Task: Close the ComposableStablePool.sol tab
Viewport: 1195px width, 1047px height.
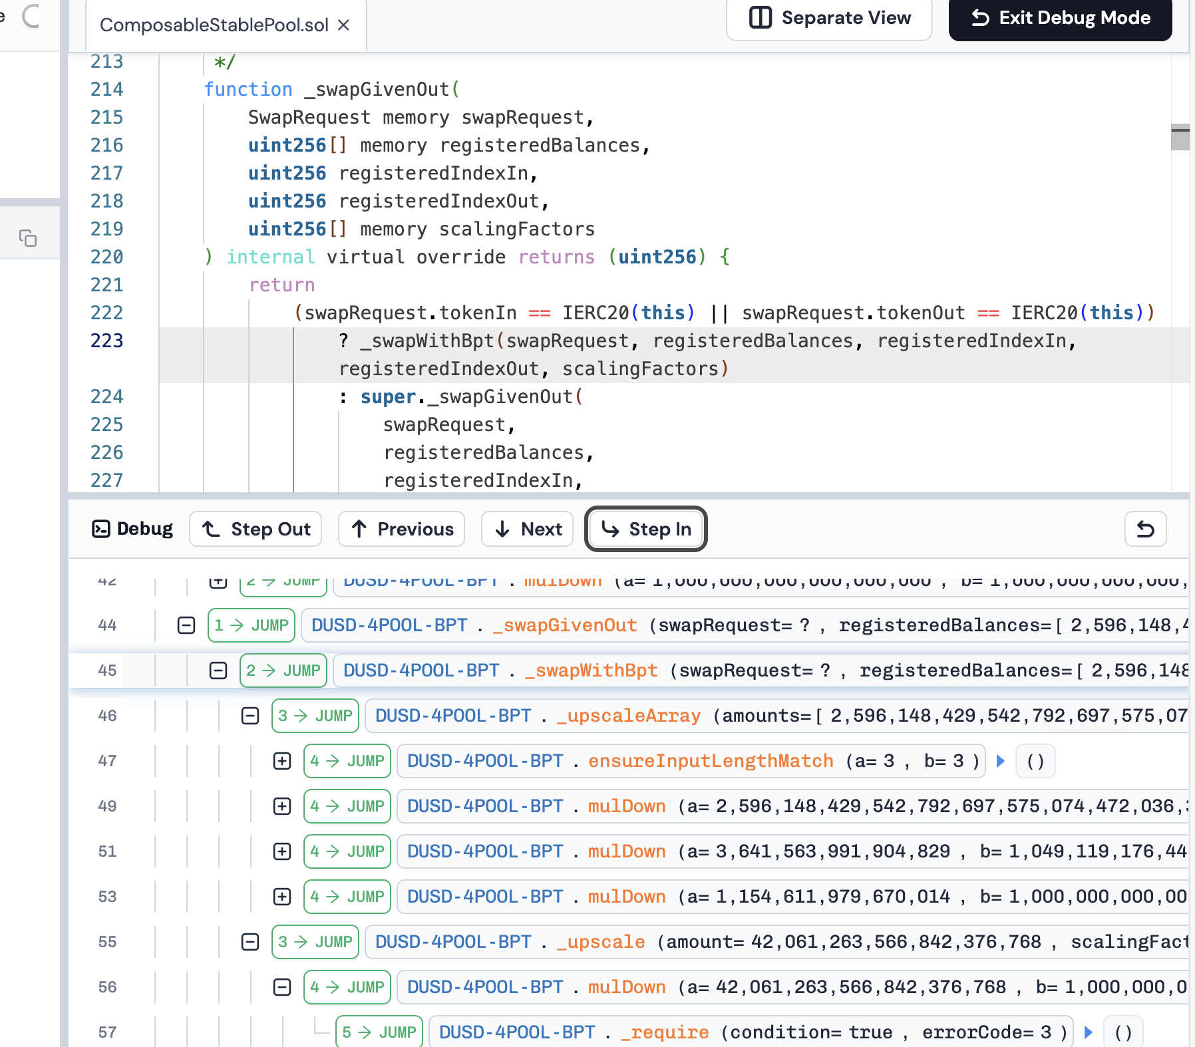Action: click(x=343, y=25)
